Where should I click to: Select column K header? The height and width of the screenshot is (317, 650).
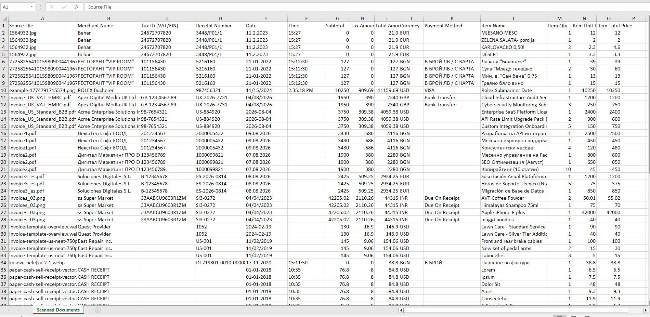pos(452,18)
